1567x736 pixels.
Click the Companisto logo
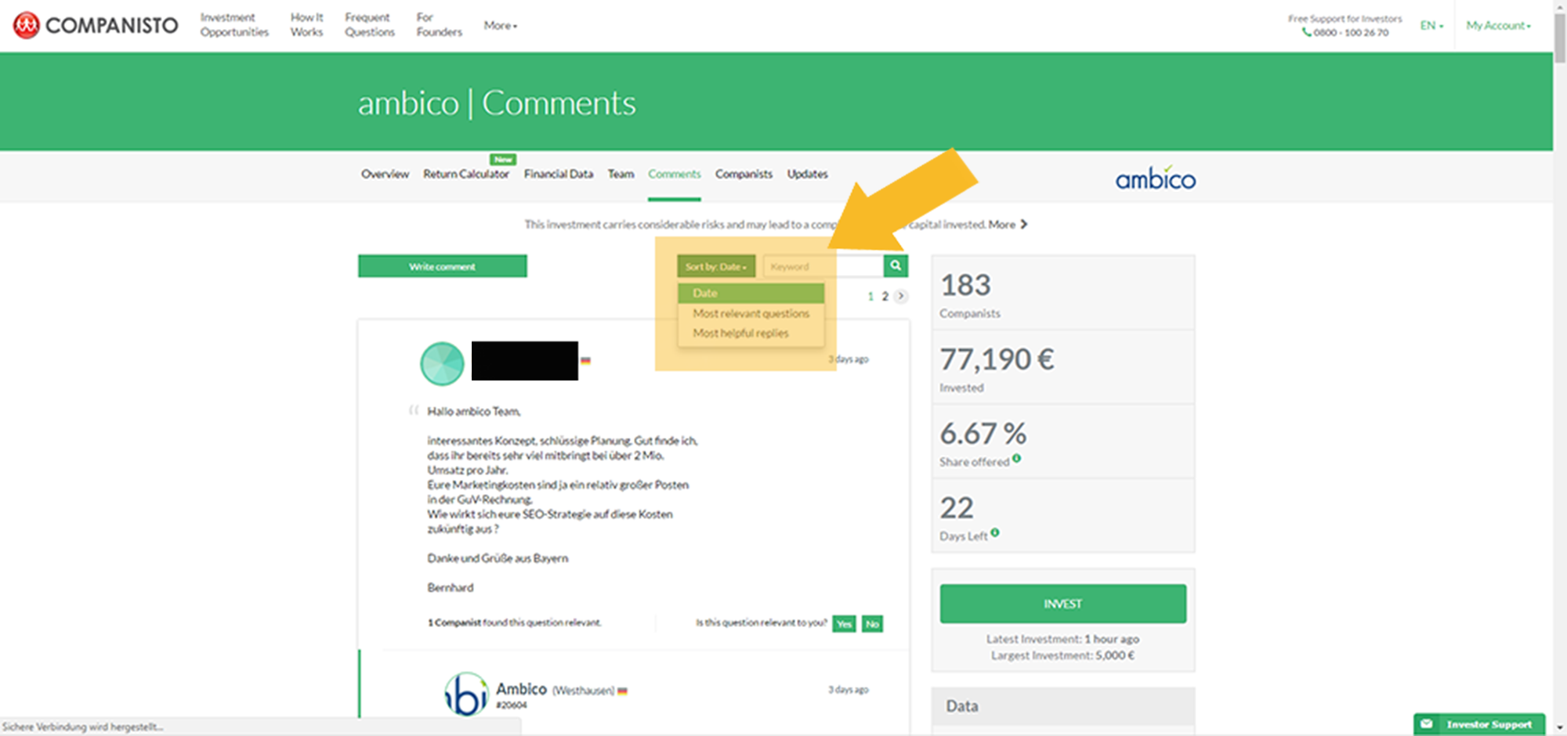pyautogui.click(x=96, y=25)
